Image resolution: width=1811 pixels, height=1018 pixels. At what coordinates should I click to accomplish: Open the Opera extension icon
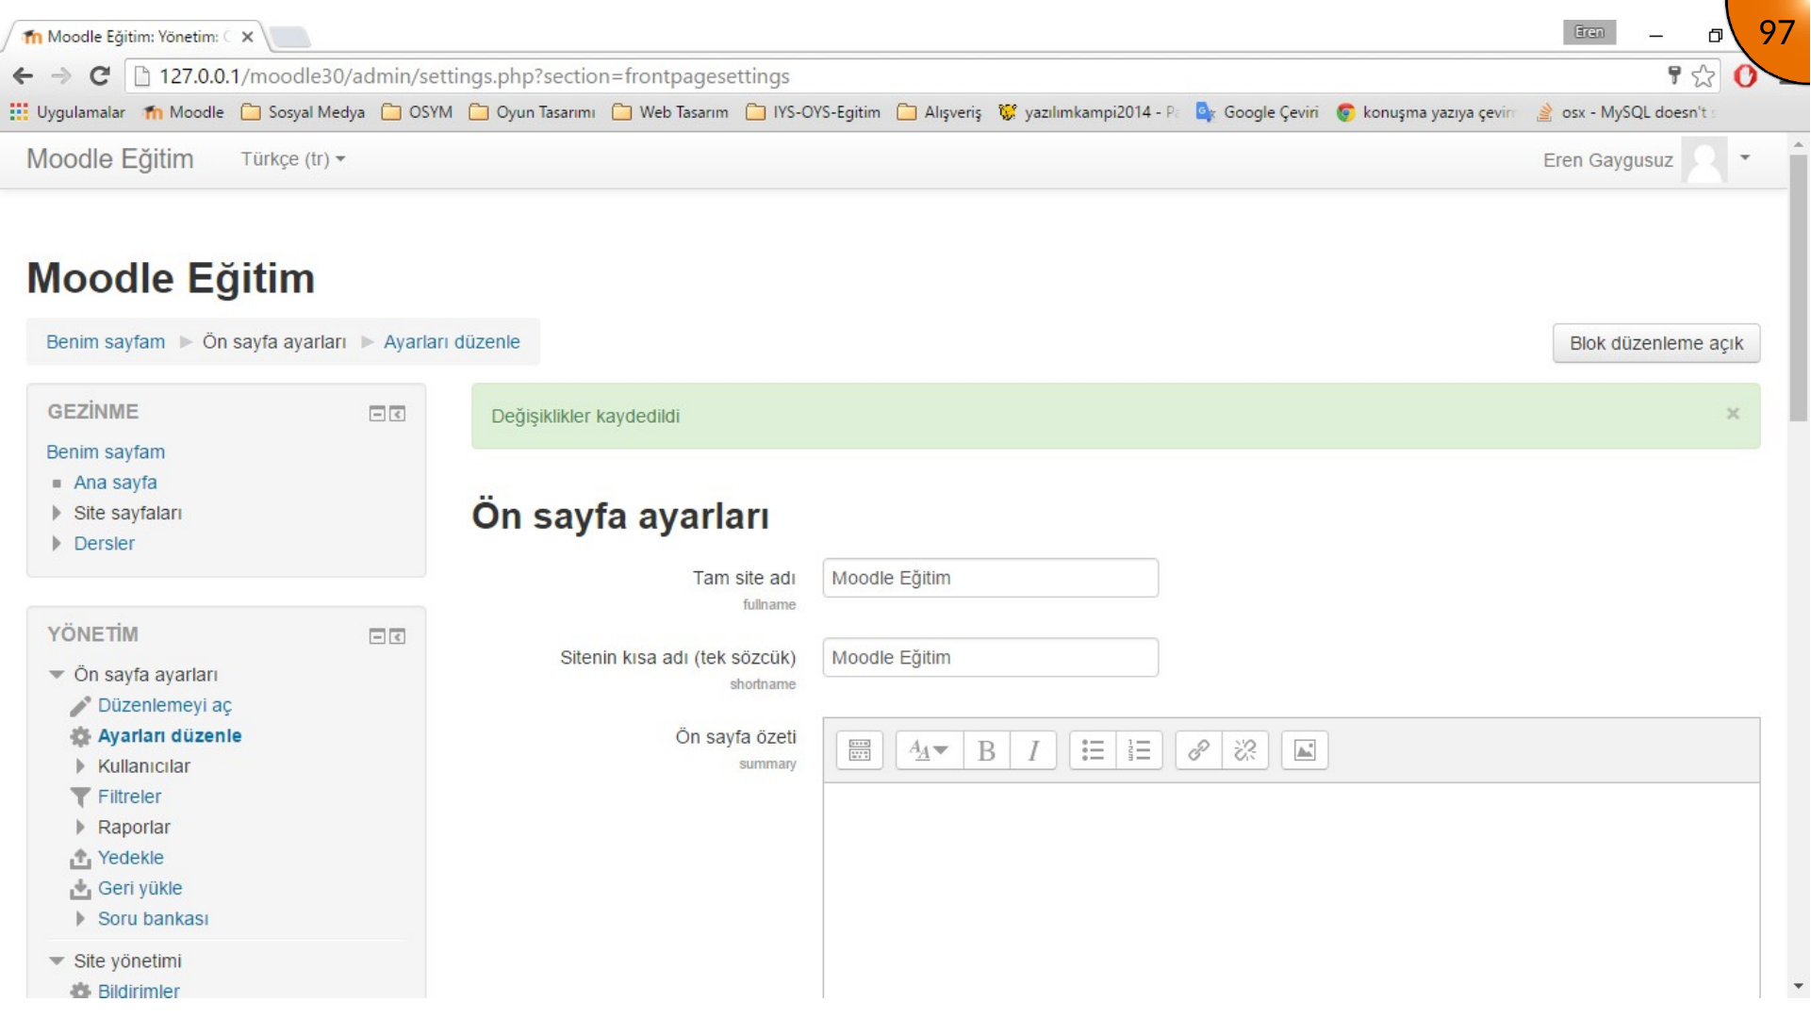1745,76
